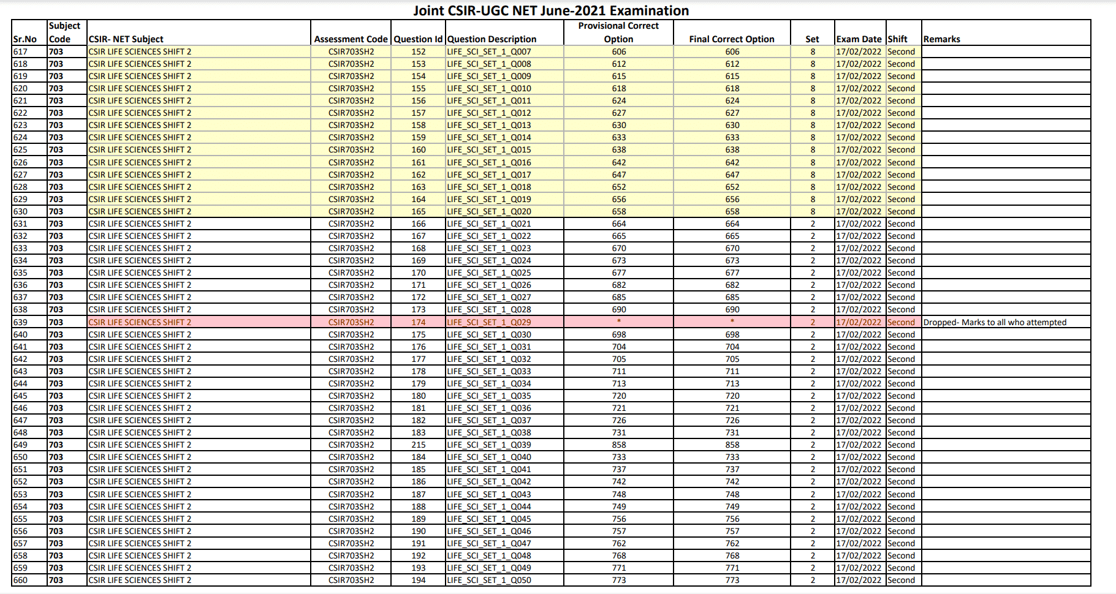Select the LIFE_SCI_SET_1_Q007 description cell
This screenshot has height=594, width=1116.
(x=489, y=52)
